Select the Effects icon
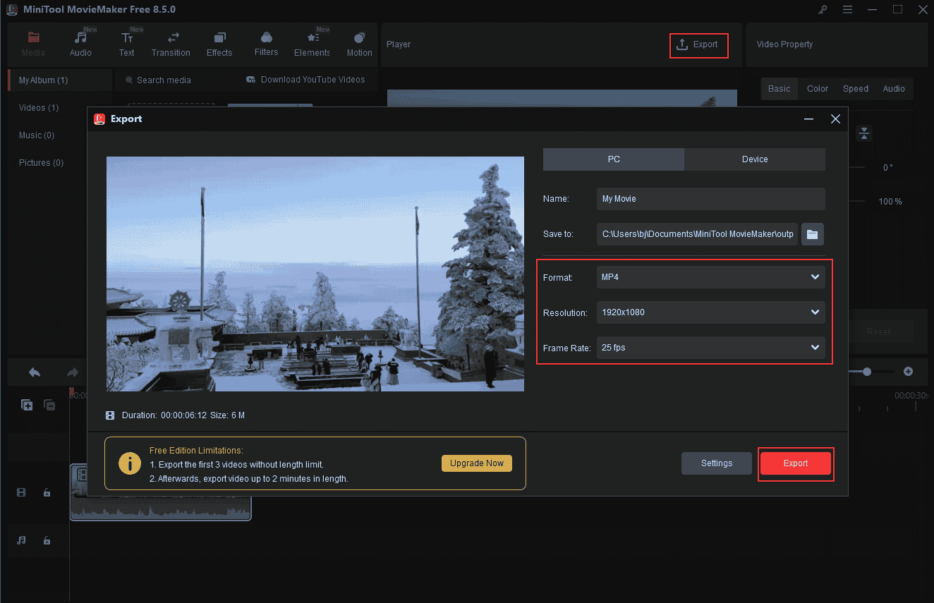This screenshot has height=603, width=934. click(x=219, y=36)
